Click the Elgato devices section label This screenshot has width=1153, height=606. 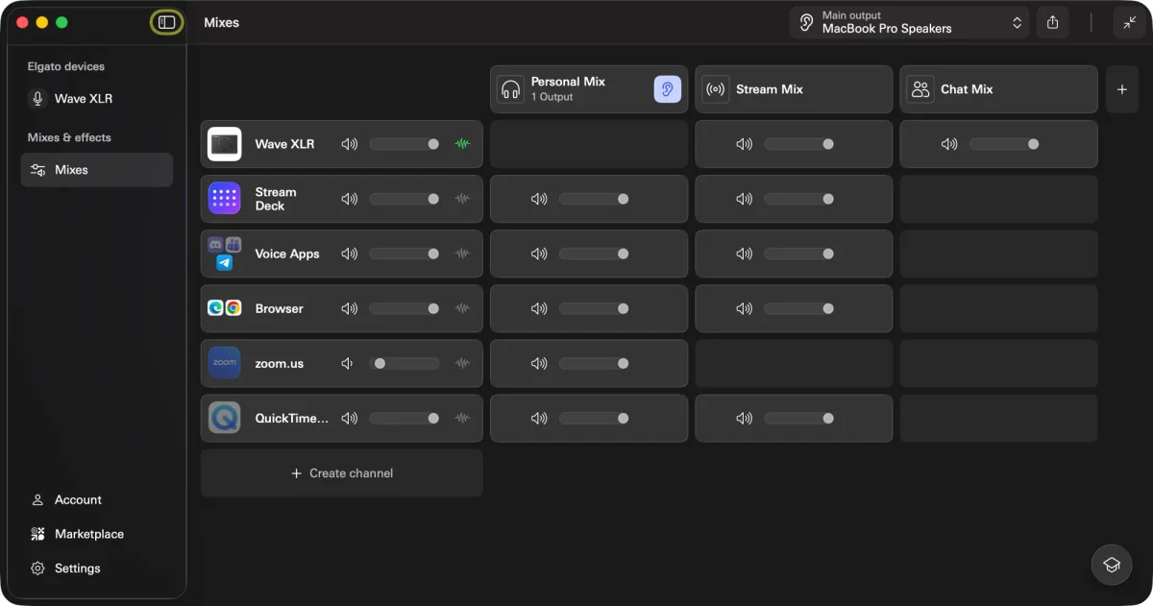(x=66, y=66)
